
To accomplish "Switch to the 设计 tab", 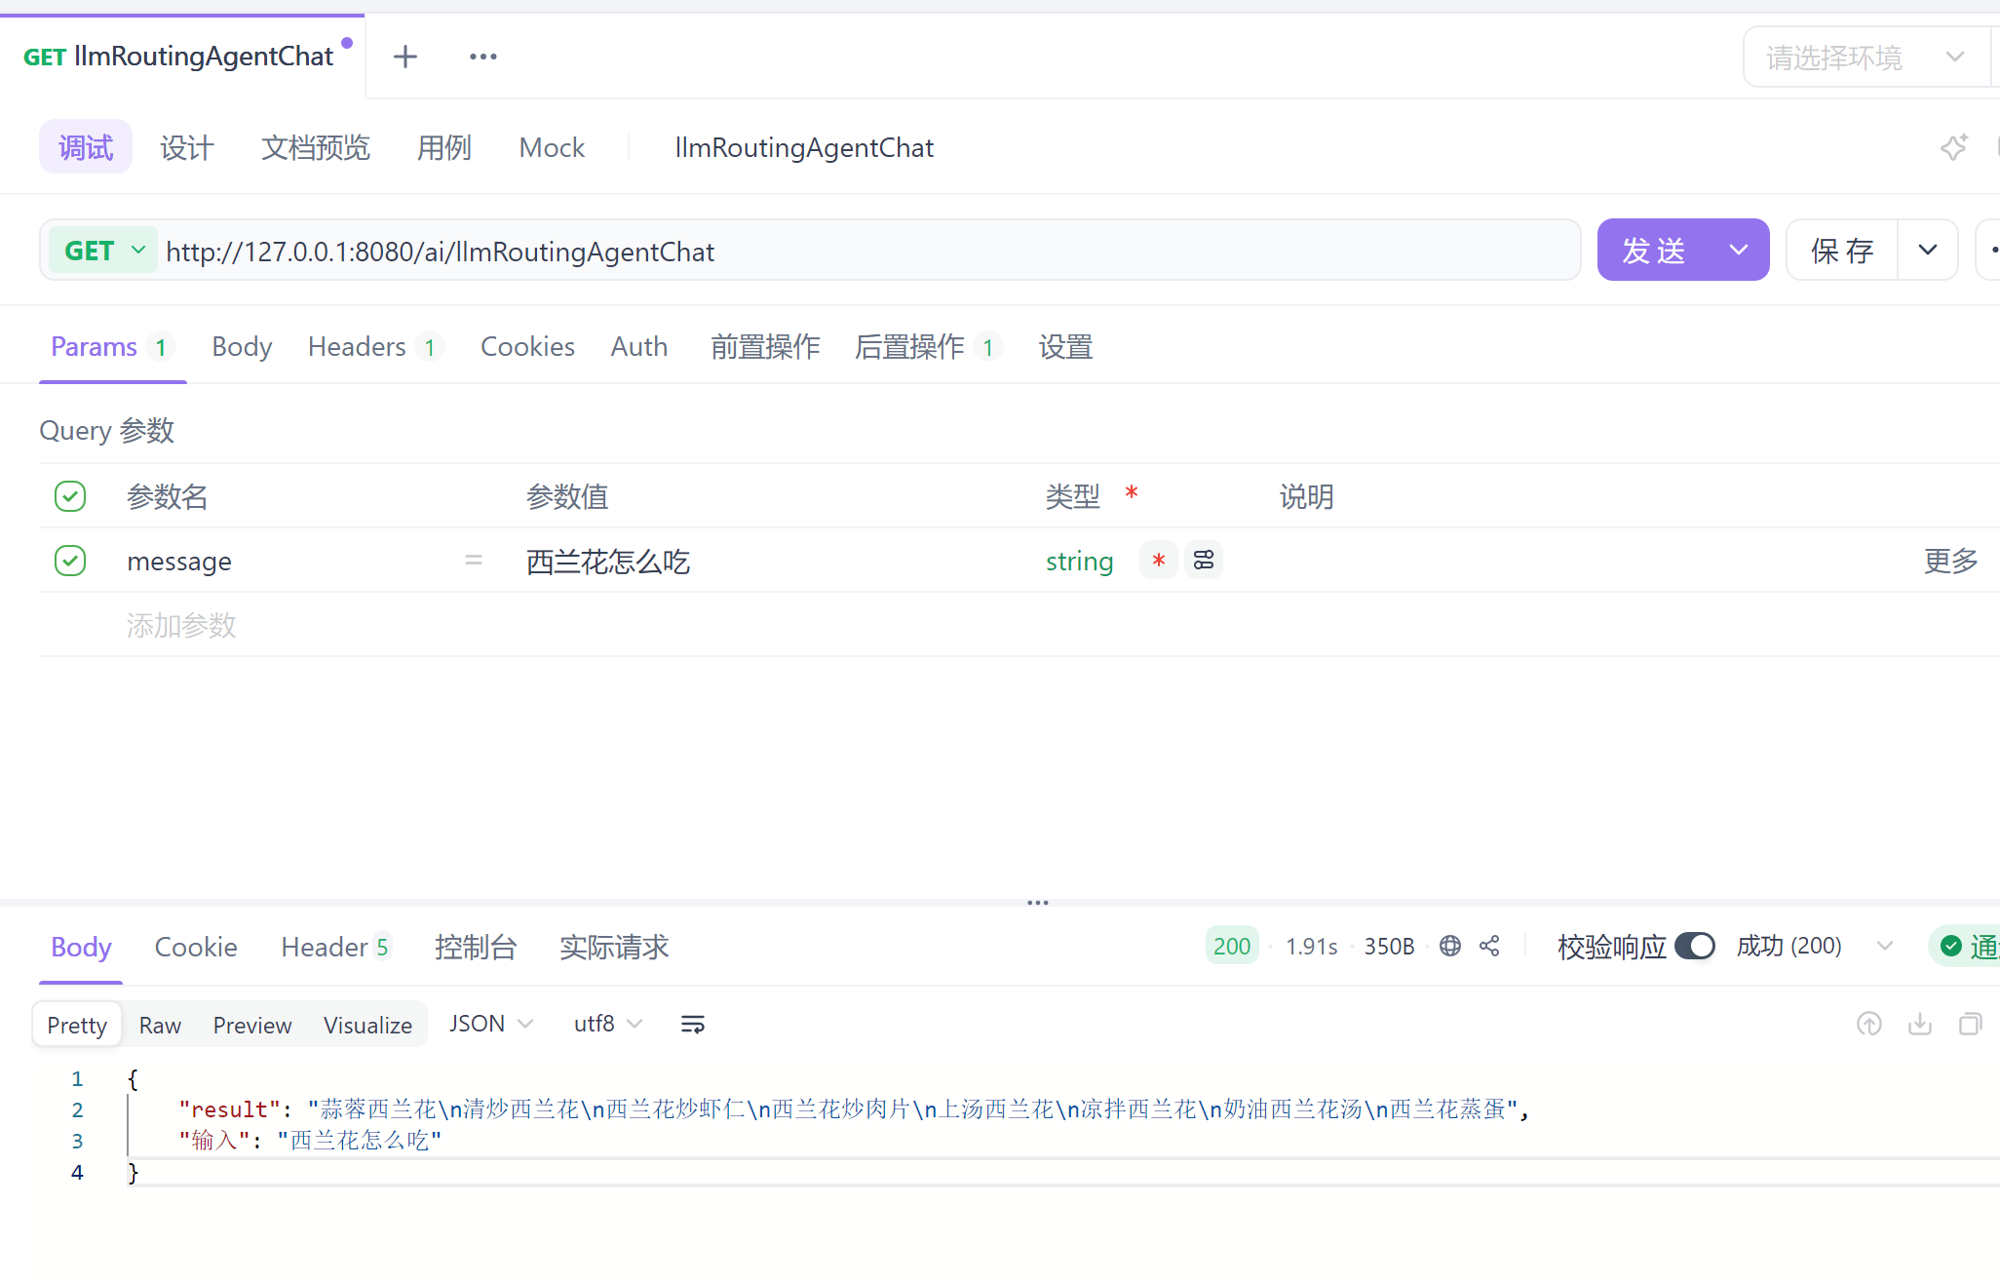I will click(x=187, y=147).
